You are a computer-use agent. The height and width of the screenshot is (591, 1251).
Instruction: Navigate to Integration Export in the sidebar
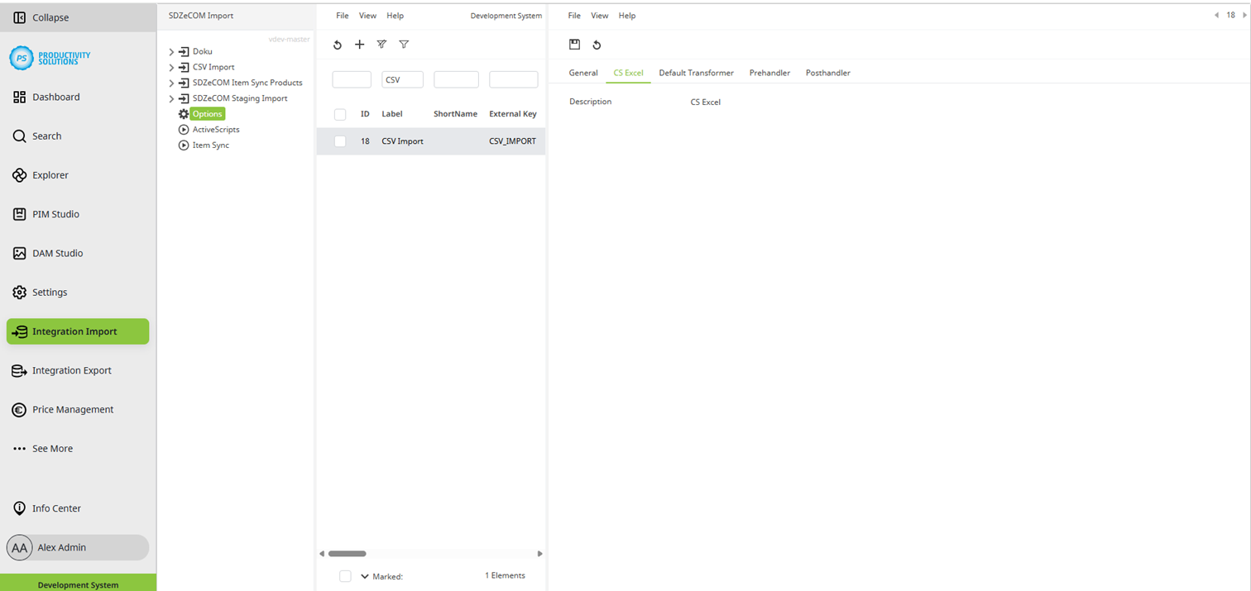(70, 370)
